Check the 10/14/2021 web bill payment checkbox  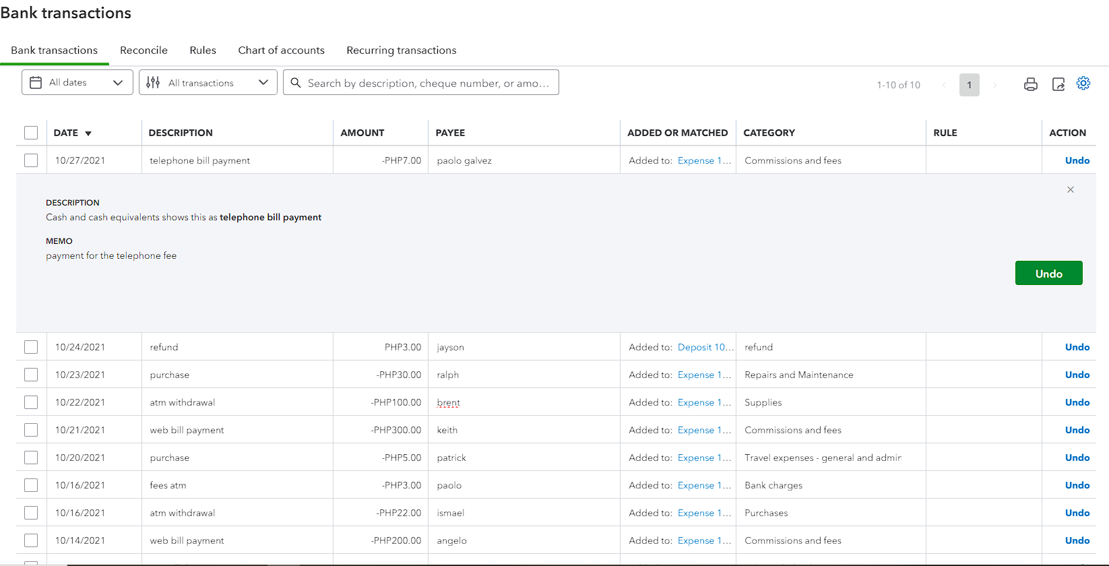point(31,540)
